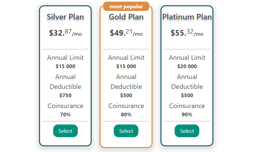Click the Silver Plan heading

(65, 17)
